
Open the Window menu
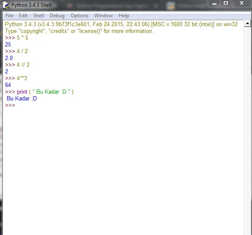click(x=103, y=16)
